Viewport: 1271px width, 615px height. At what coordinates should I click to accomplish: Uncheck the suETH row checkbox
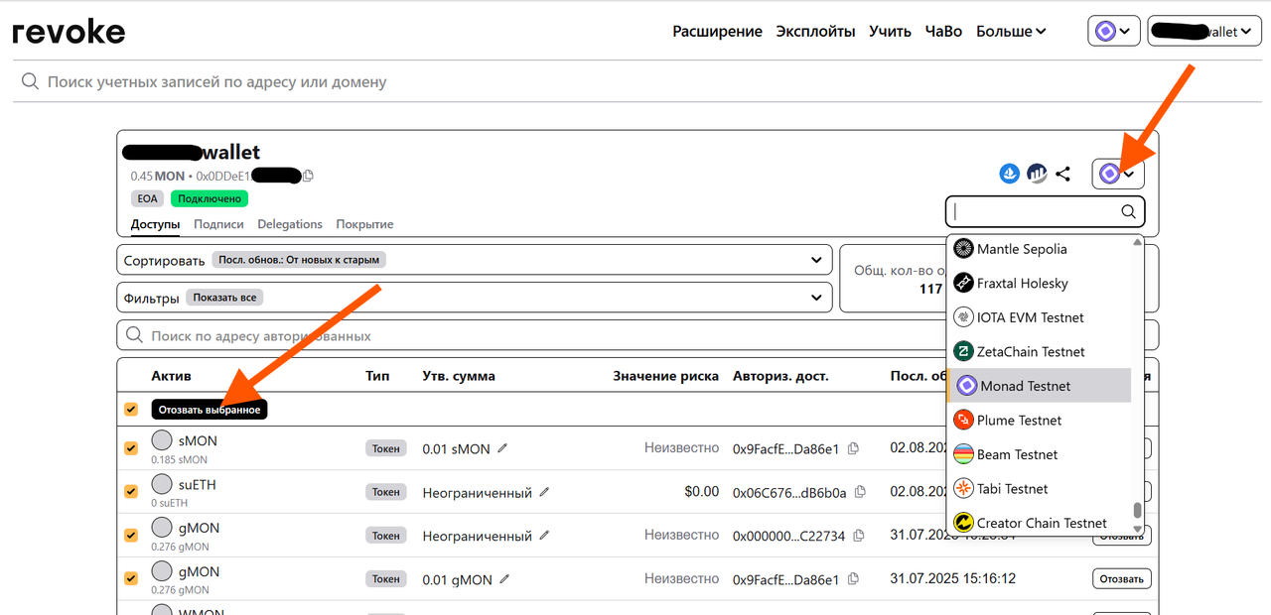[131, 491]
